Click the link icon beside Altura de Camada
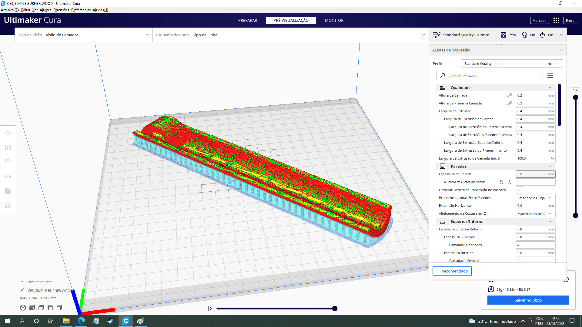Image resolution: width=582 pixels, height=327 pixels. pos(510,95)
